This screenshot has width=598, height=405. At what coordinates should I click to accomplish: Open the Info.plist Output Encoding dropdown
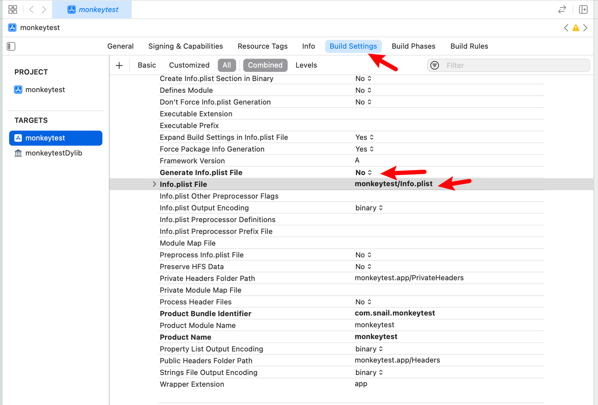pos(380,207)
